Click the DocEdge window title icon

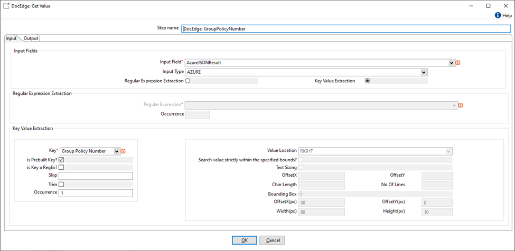tap(6, 5)
